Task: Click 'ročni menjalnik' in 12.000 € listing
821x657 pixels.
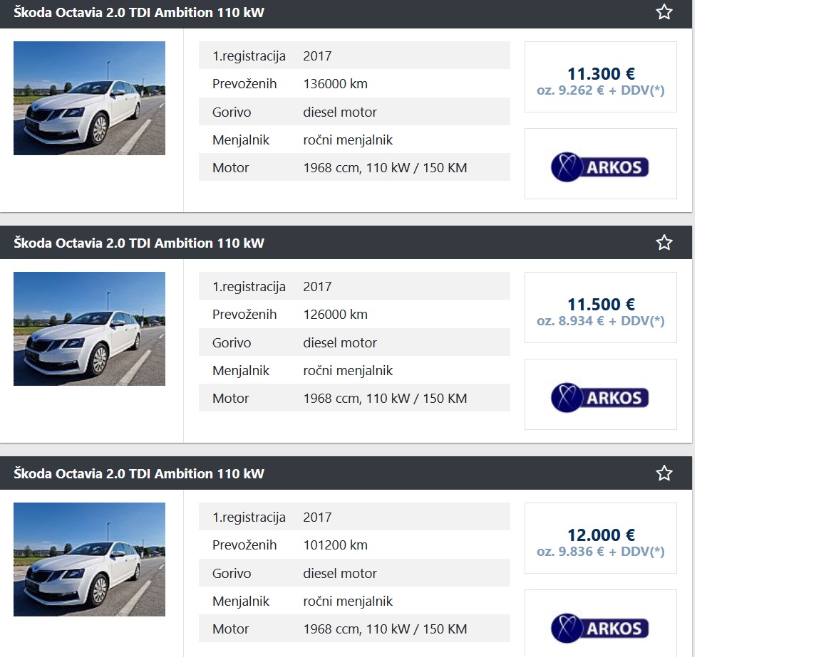Action: [348, 601]
